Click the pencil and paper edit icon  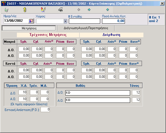tap(43, 10)
